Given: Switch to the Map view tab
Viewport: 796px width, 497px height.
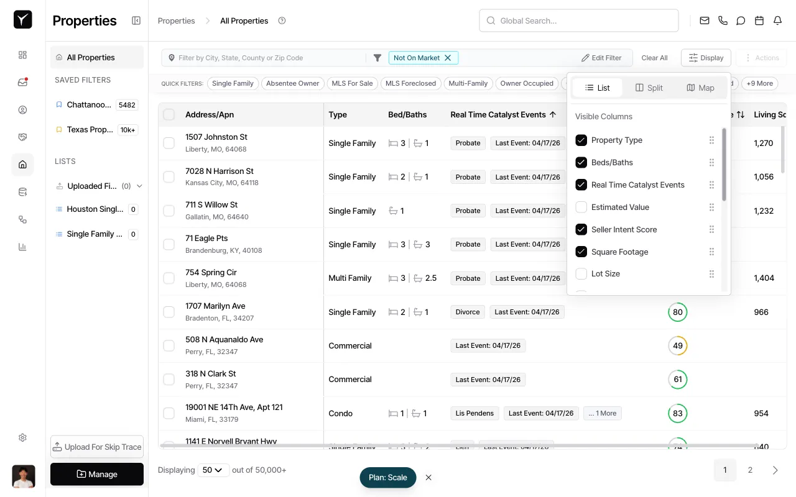Looking at the screenshot, I should click(700, 88).
